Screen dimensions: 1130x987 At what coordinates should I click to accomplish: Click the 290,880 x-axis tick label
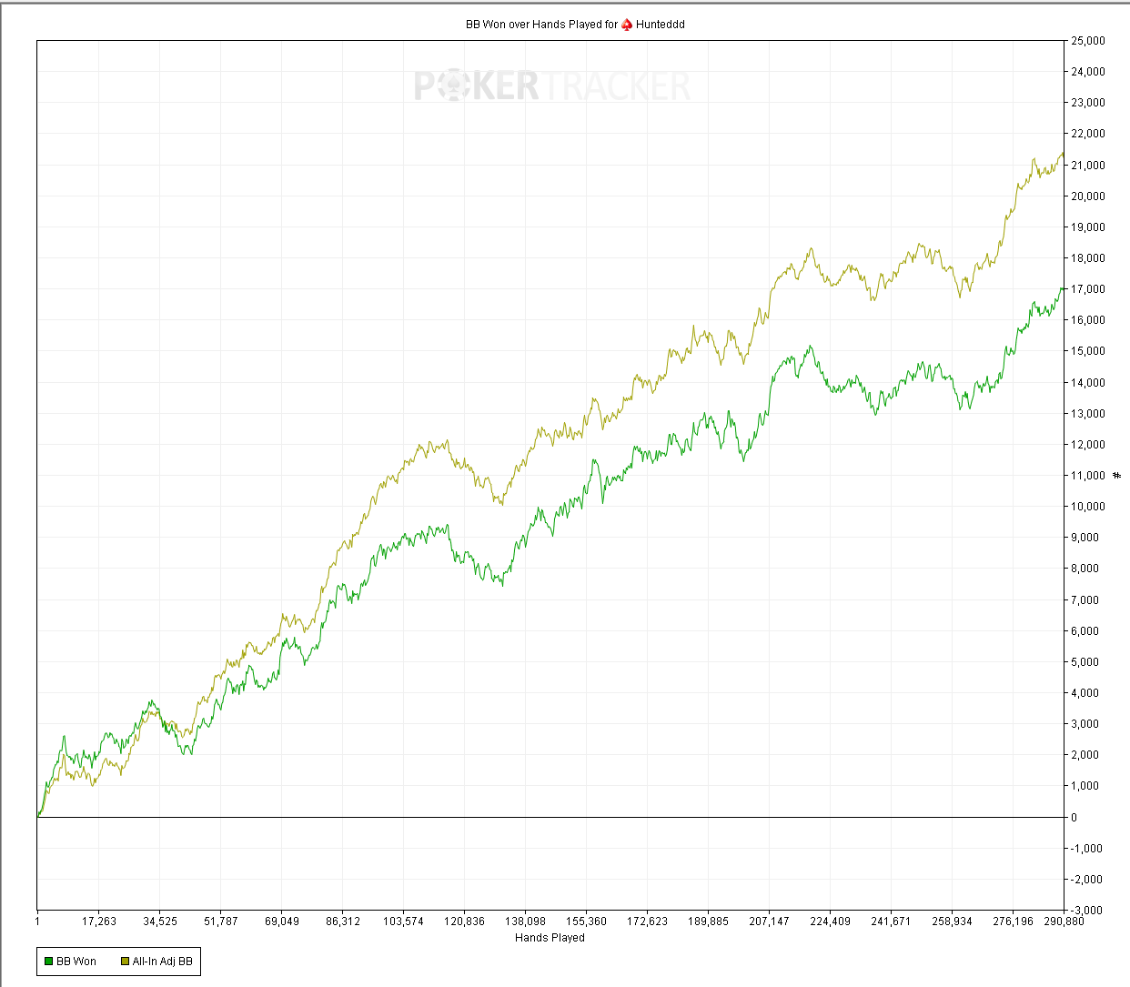coord(1064,922)
